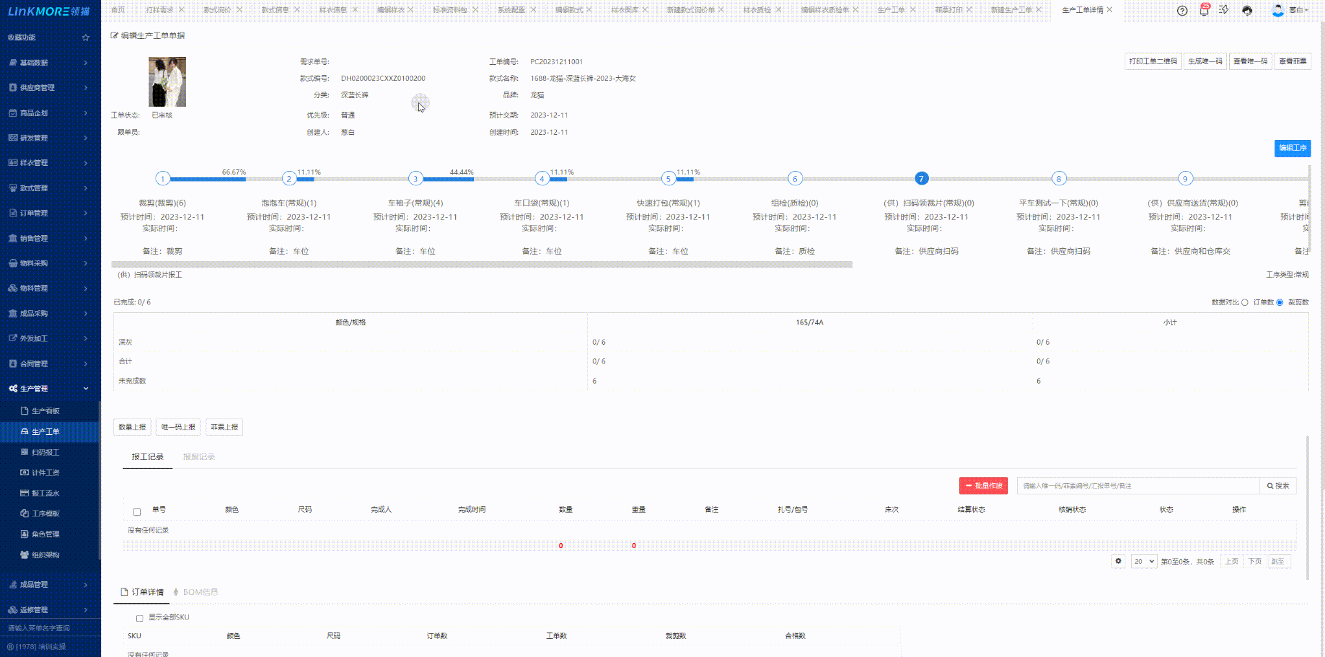Image resolution: width=1325 pixels, height=657 pixels.
Task: Click the 生产看板 sidebar icon item
Action: (x=45, y=411)
